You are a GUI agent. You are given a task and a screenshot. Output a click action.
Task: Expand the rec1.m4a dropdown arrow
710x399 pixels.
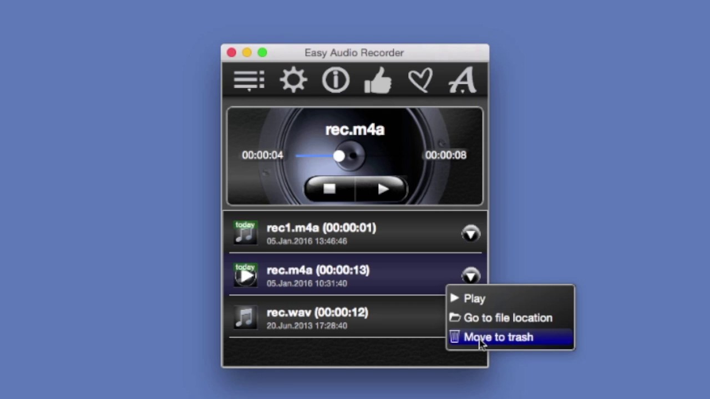point(470,233)
